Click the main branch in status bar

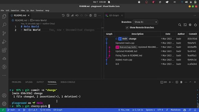point(11,110)
